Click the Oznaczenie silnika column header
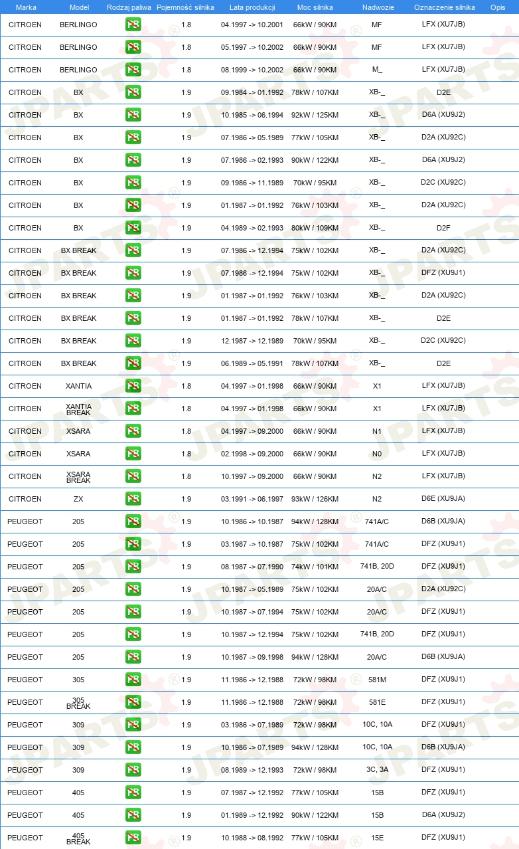Image resolution: width=519 pixels, height=849 pixels. point(444,7)
